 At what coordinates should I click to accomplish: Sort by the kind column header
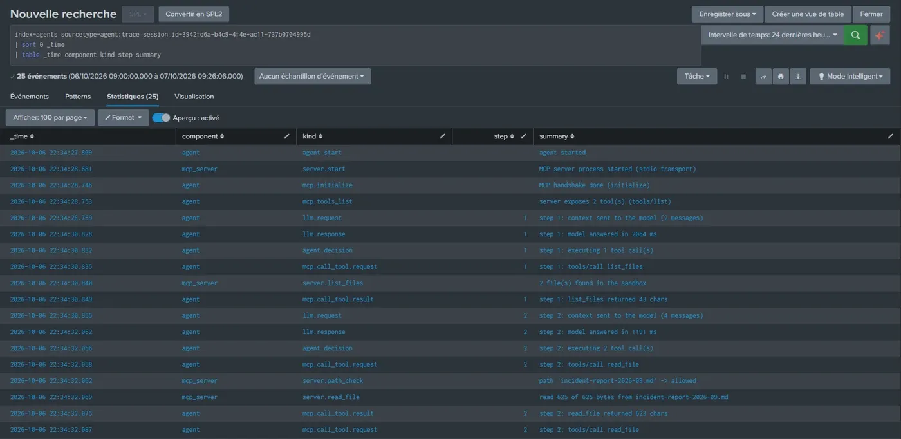[x=313, y=136]
